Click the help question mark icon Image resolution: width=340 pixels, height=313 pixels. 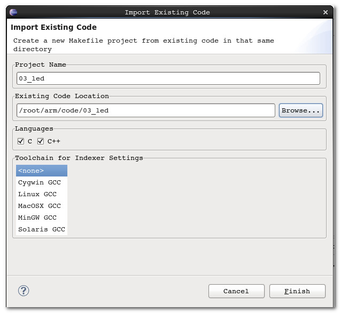[24, 291]
